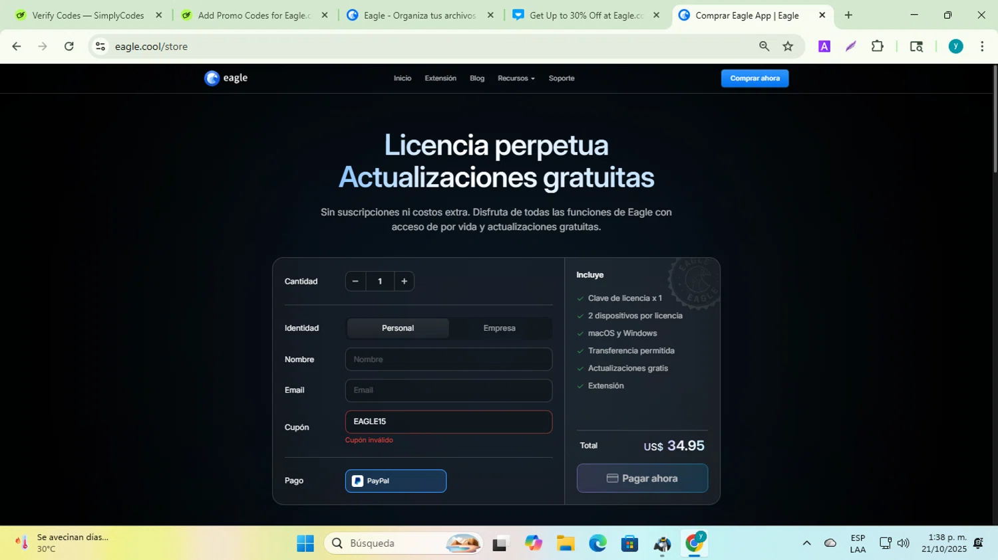Click the macOS y Windows list item
The height and width of the screenshot is (560, 998).
623,333
